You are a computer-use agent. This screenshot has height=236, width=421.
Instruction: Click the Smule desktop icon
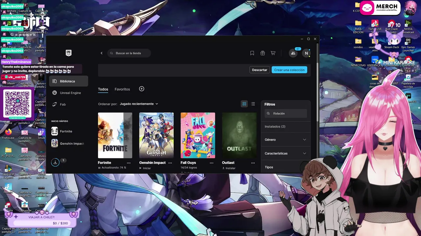pos(41,134)
